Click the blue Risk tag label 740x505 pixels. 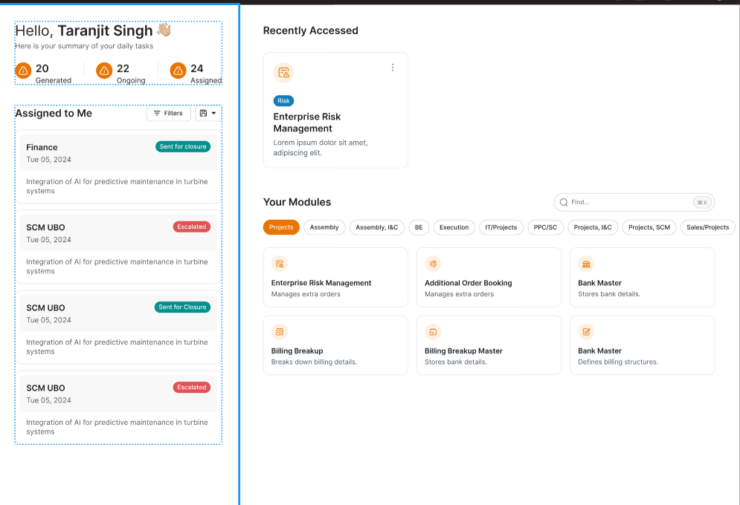coord(283,101)
